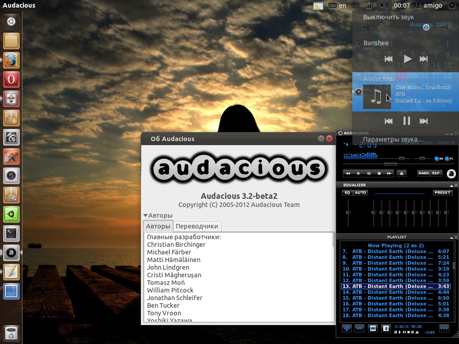The height and width of the screenshot is (344, 459).
Task: Select playlist track 7 with duration 6:07
Action: click(x=395, y=251)
